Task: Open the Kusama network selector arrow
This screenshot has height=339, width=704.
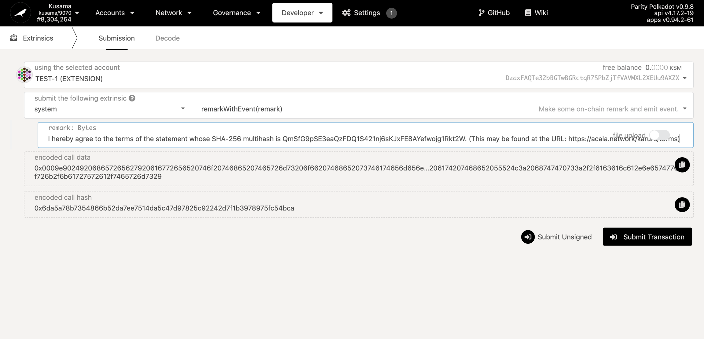Action: tap(77, 13)
